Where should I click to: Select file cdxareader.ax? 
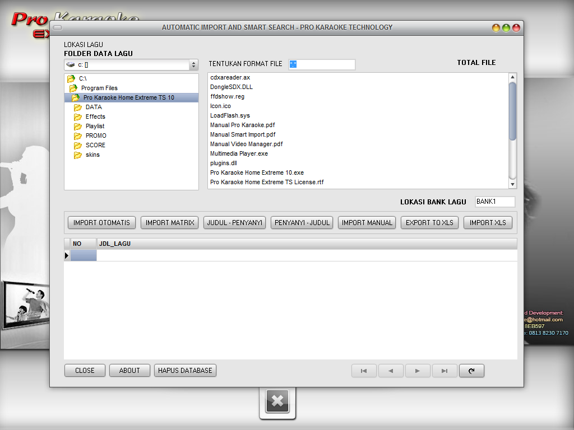pos(230,77)
